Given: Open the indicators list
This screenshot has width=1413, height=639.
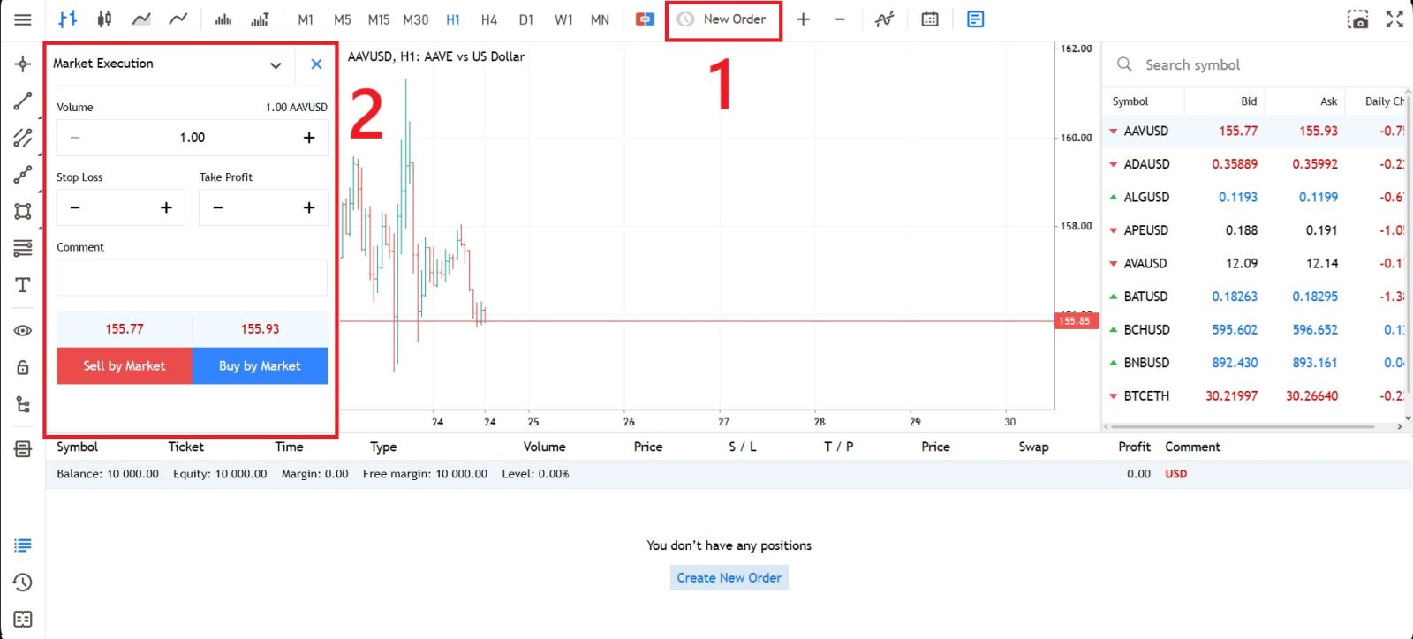Looking at the screenshot, I should coord(884,19).
